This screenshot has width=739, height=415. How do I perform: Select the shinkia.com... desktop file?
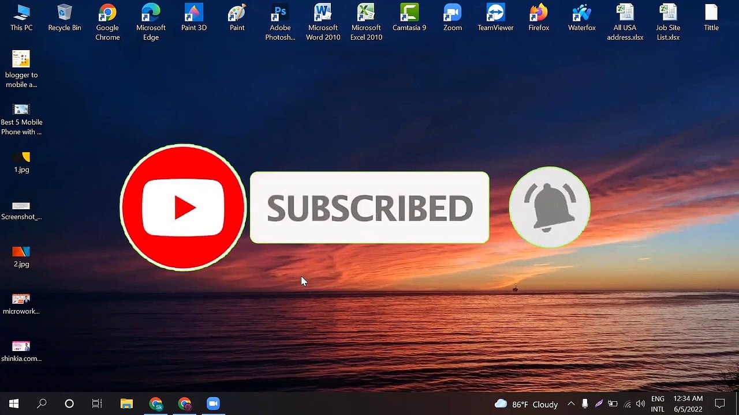coord(21,352)
